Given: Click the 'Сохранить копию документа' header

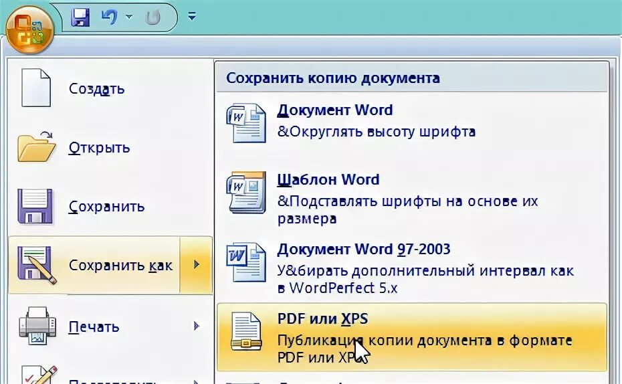Looking at the screenshot, I should 333,78.
